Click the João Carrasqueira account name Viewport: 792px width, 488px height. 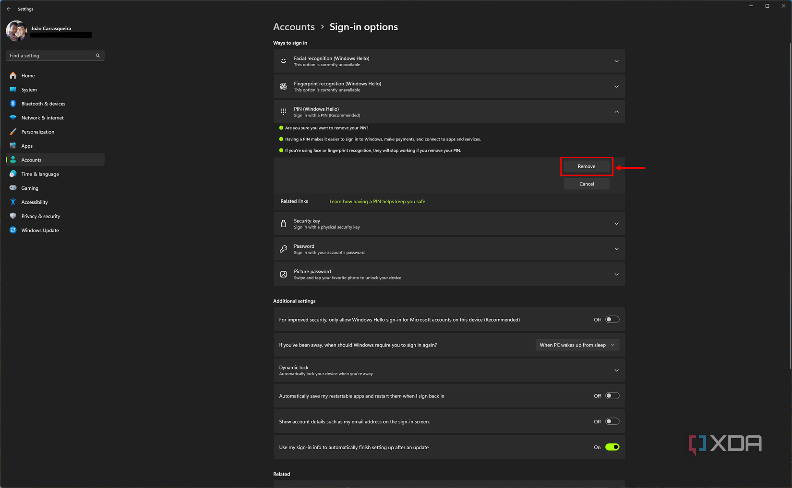click(51, 29)
